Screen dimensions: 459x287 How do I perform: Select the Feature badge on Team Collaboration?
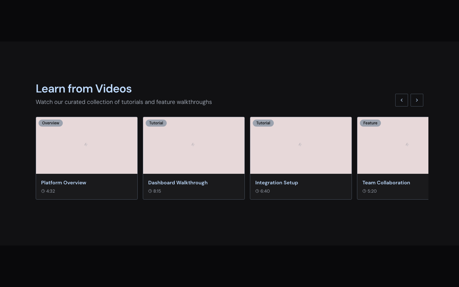370,123
